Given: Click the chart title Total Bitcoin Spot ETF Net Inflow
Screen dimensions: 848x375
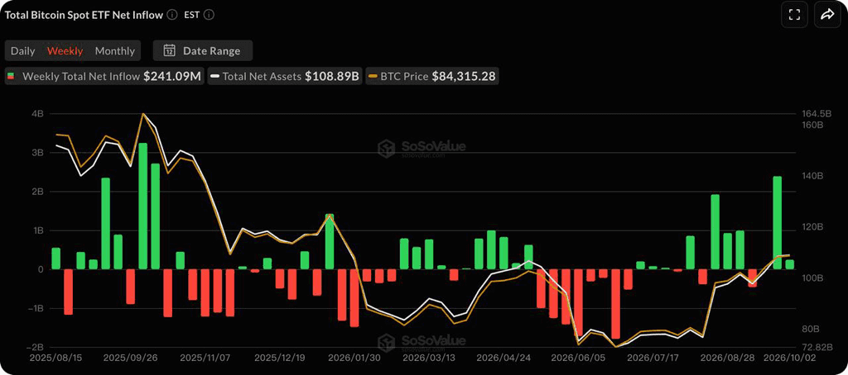Looking at the screenshot, I should point(84,15).
